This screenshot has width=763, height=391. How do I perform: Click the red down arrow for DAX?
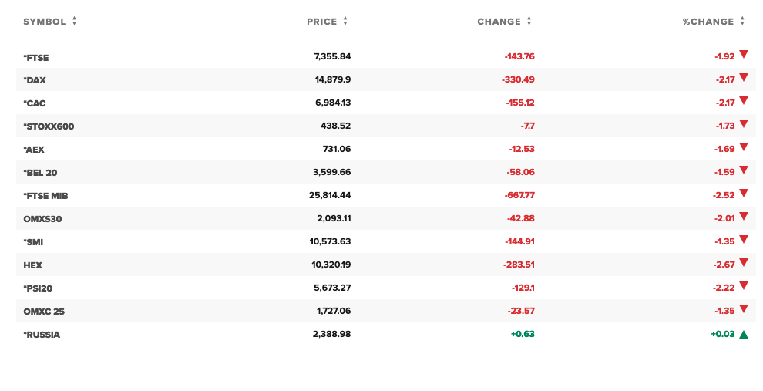744,78
